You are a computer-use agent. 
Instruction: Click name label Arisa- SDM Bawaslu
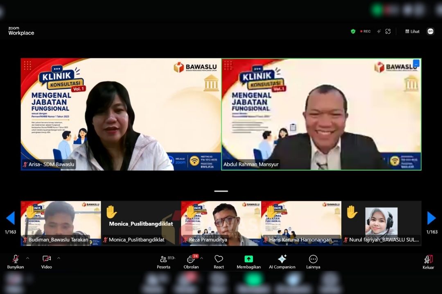[x=51, y=164]
